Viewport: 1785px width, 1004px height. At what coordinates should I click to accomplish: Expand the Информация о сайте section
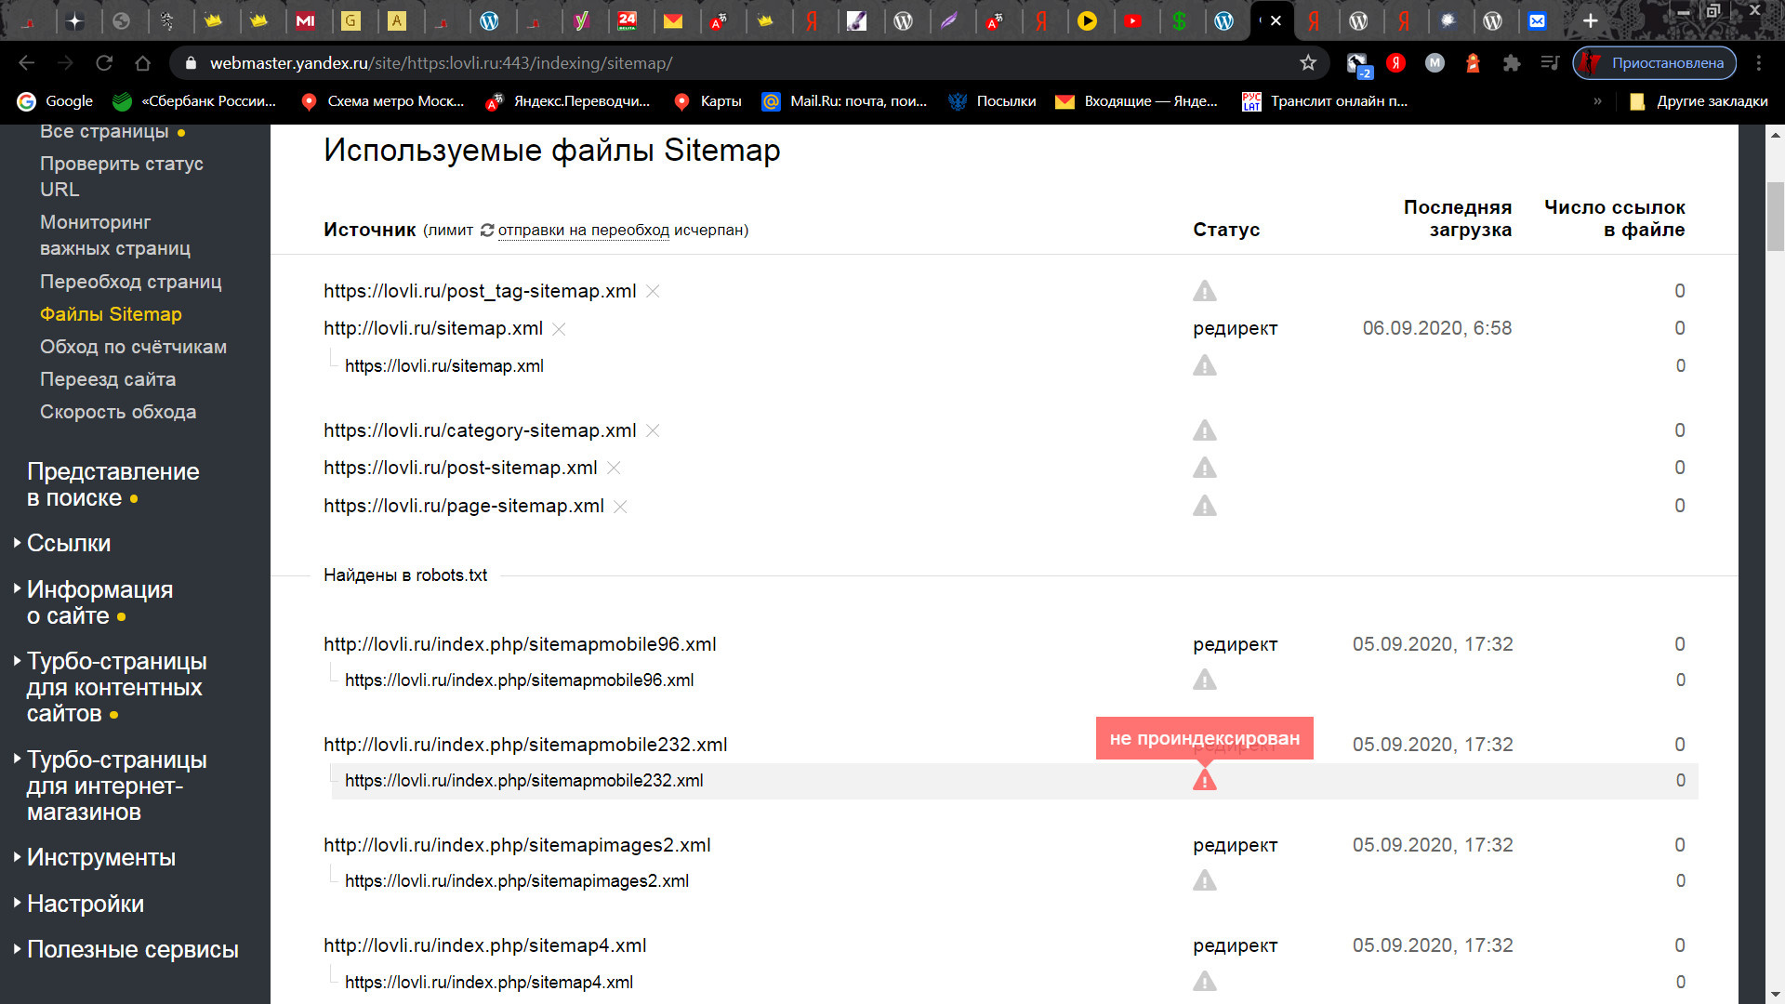[x=99, y=602]
